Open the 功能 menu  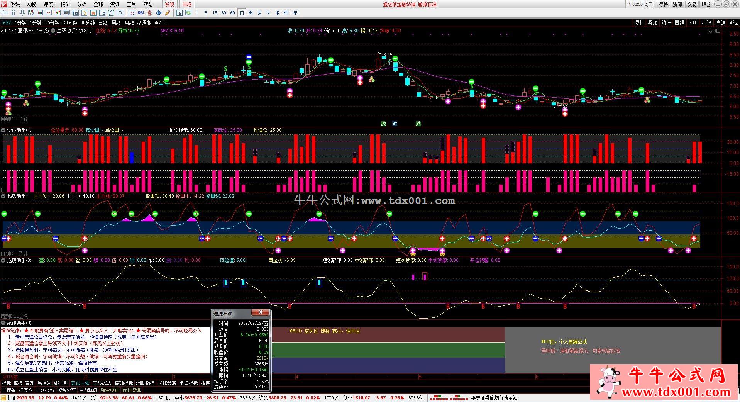(x=32, y=4)
